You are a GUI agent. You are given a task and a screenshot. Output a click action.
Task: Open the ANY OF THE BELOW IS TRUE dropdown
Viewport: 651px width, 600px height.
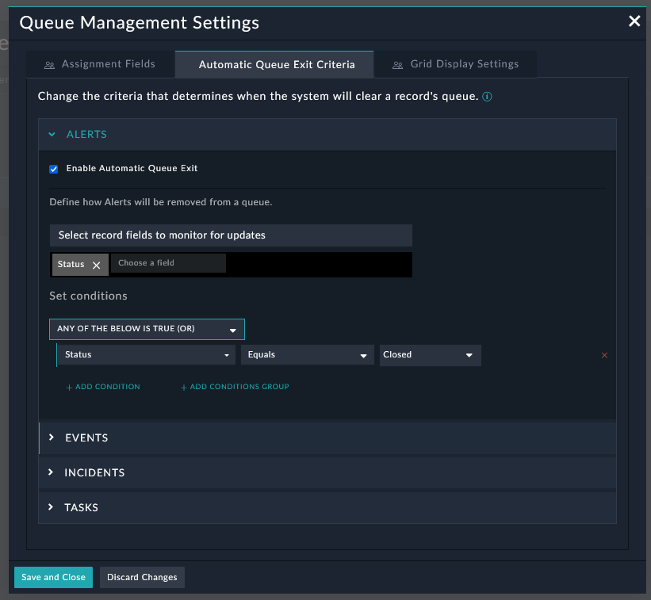coord(147,329)
